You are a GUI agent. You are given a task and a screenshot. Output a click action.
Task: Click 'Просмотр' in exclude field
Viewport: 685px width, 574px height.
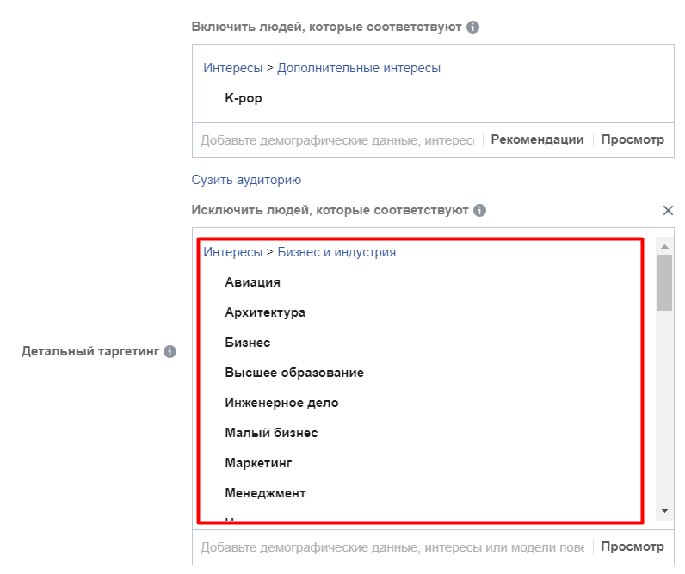[633, 546]
